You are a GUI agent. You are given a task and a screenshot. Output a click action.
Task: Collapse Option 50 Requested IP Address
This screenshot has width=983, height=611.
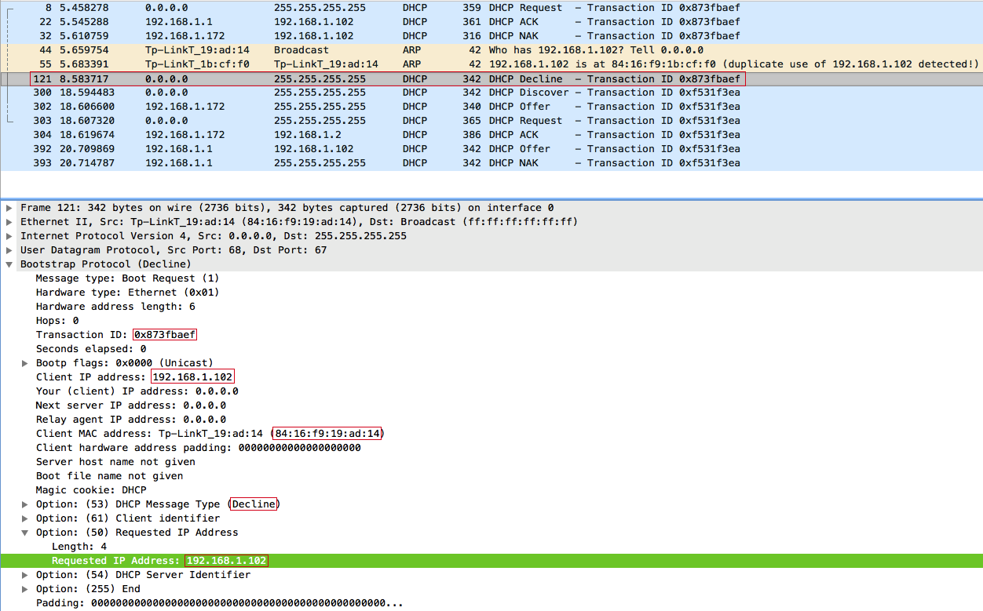[x=25, y=533]
